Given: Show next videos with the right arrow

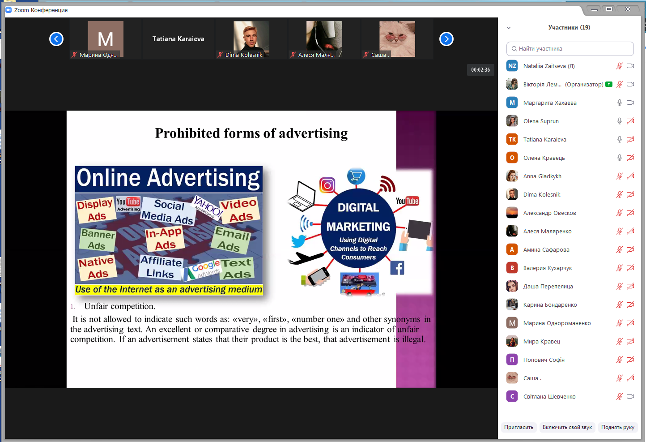Looking at the screenshot, I should (446, 39).
